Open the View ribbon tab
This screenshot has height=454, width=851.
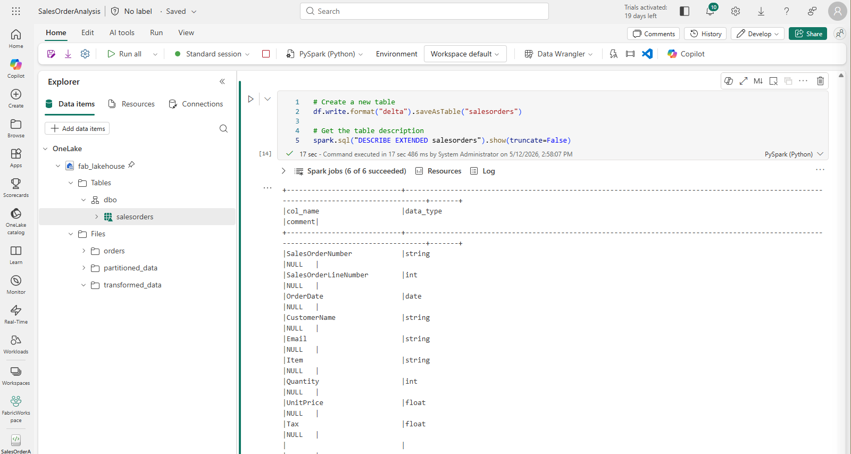(186, 32)
